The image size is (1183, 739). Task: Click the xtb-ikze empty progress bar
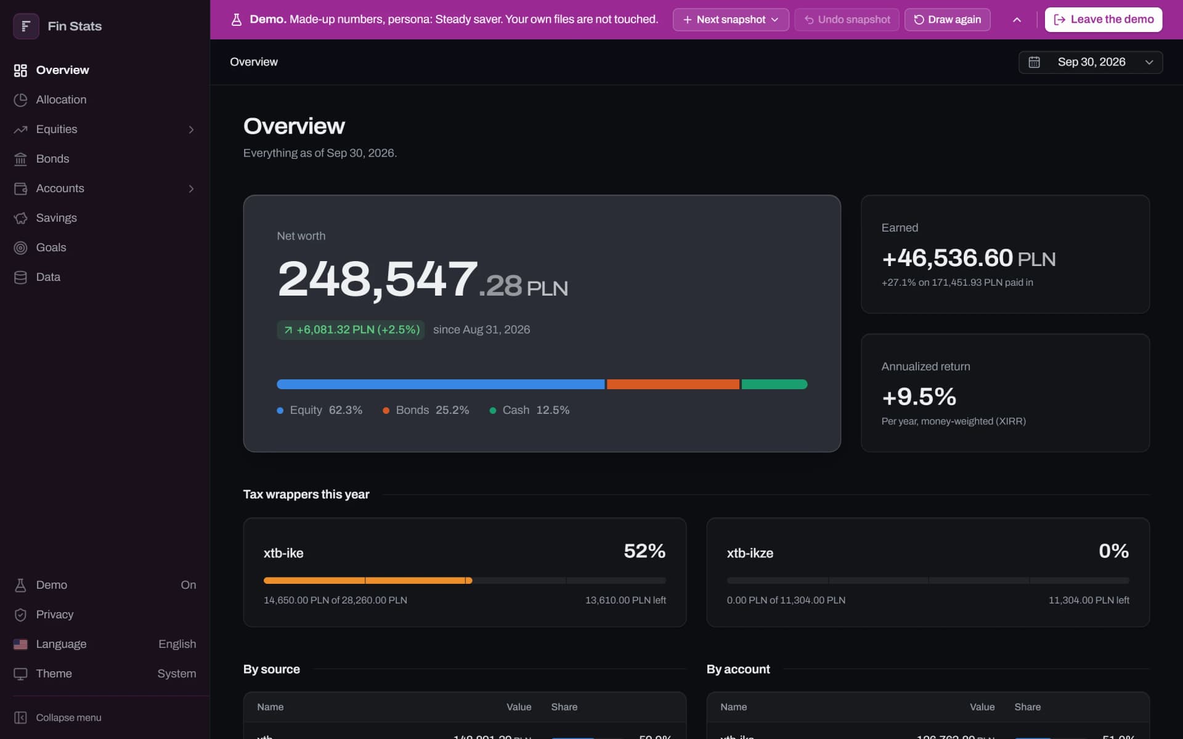tap(928, 581)
